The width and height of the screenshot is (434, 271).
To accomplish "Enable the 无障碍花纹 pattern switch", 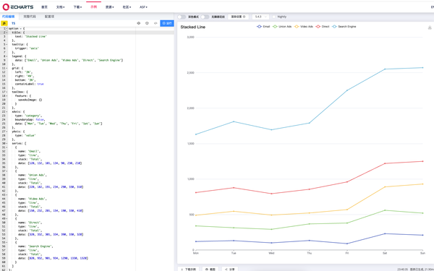I will (205, 17).
